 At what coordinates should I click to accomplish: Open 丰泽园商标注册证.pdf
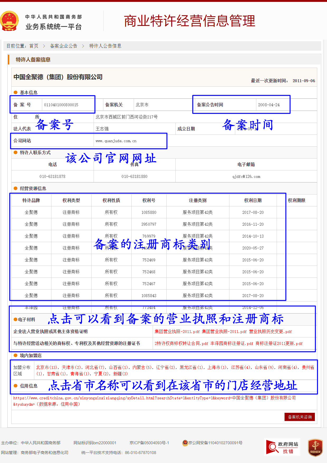[x=232, y=343]
